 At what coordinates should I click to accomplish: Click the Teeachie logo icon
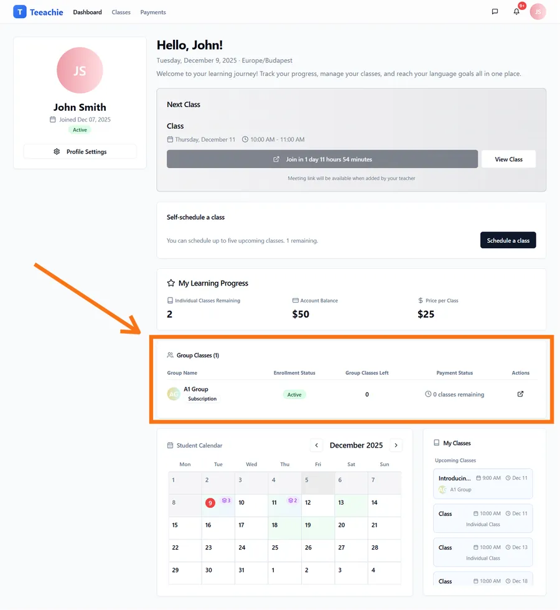(20, 12)
